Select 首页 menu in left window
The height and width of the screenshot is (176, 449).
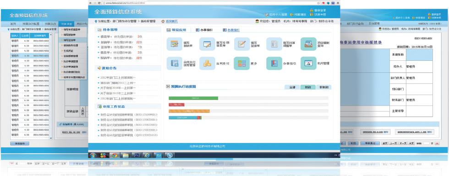pos(13,24)
